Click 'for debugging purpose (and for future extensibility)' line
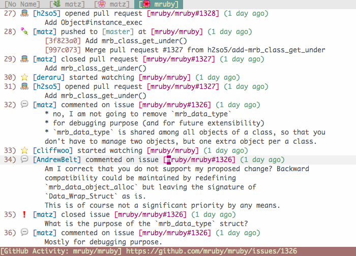Screen dimensions: 356x256 coord(155,123)
